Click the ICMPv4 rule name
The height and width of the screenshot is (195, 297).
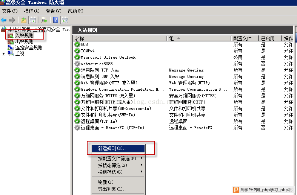pyautogui.click(x=88, y=51)
